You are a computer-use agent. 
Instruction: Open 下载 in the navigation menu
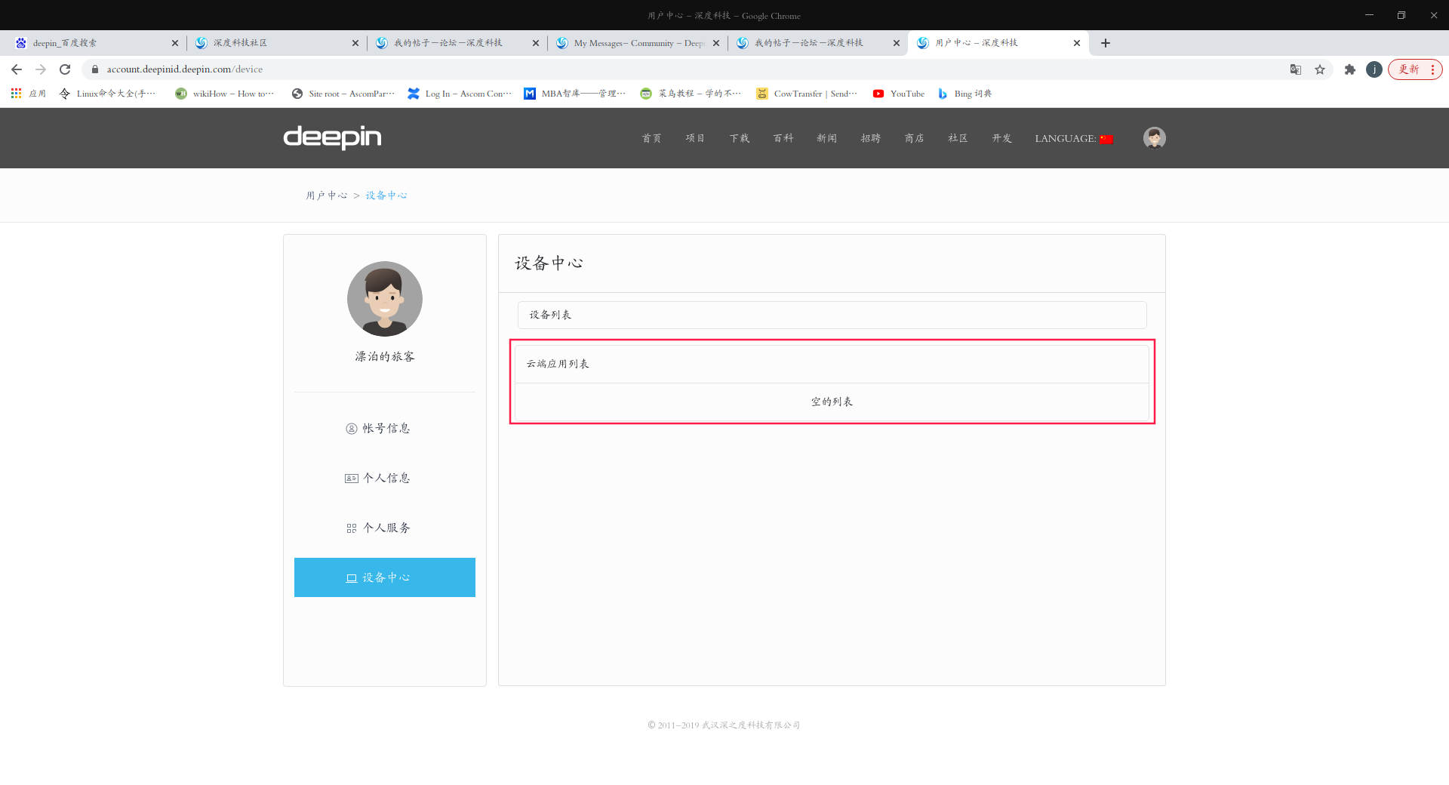(740, 138)
